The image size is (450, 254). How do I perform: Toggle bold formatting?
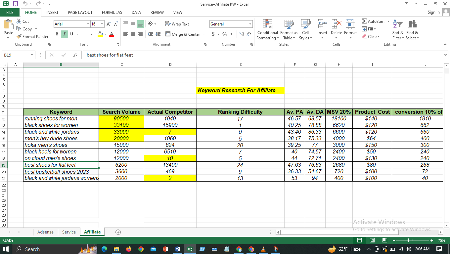point(57,34)
